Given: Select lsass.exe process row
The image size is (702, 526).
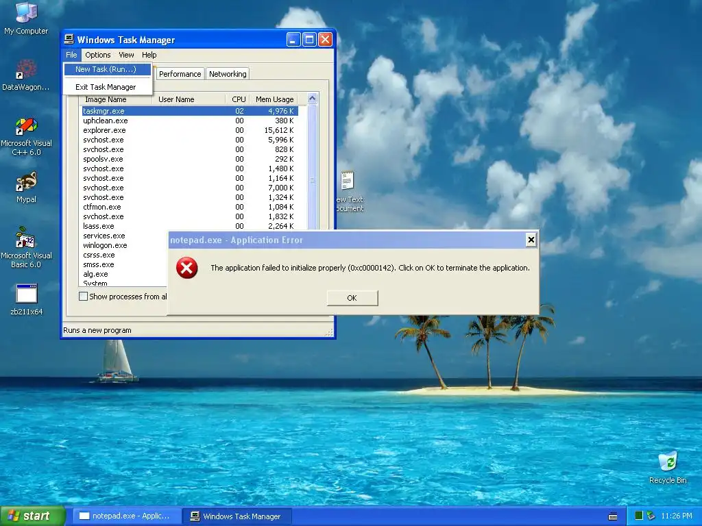Looking at the screenshot, I should pos(190,226).
